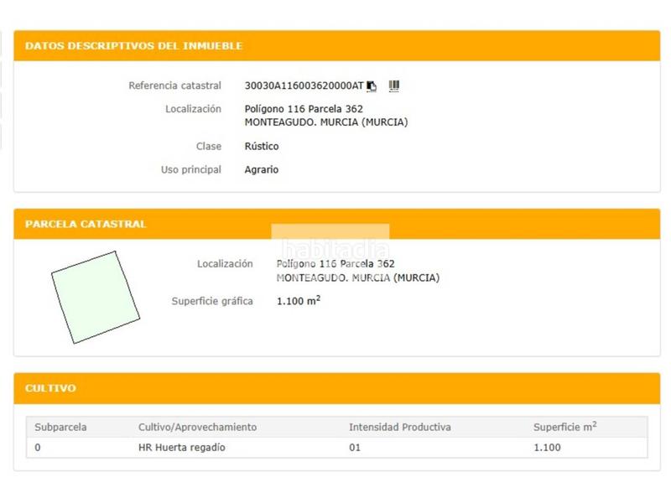The image size is (671, 503).
Task: Click the productive intensity value 01
Action: [355, 448]
